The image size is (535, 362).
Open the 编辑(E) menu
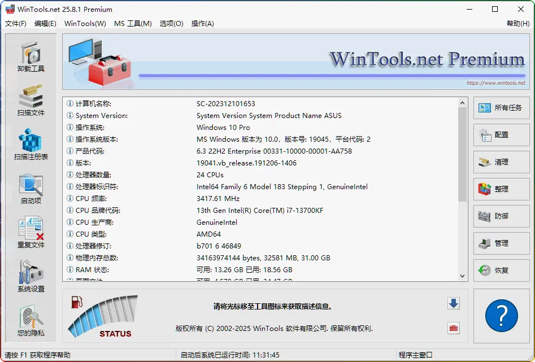tap(45, 24)
